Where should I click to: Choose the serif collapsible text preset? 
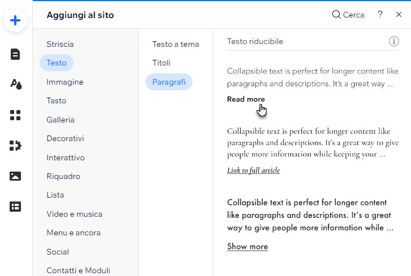(x=312, y=151)
